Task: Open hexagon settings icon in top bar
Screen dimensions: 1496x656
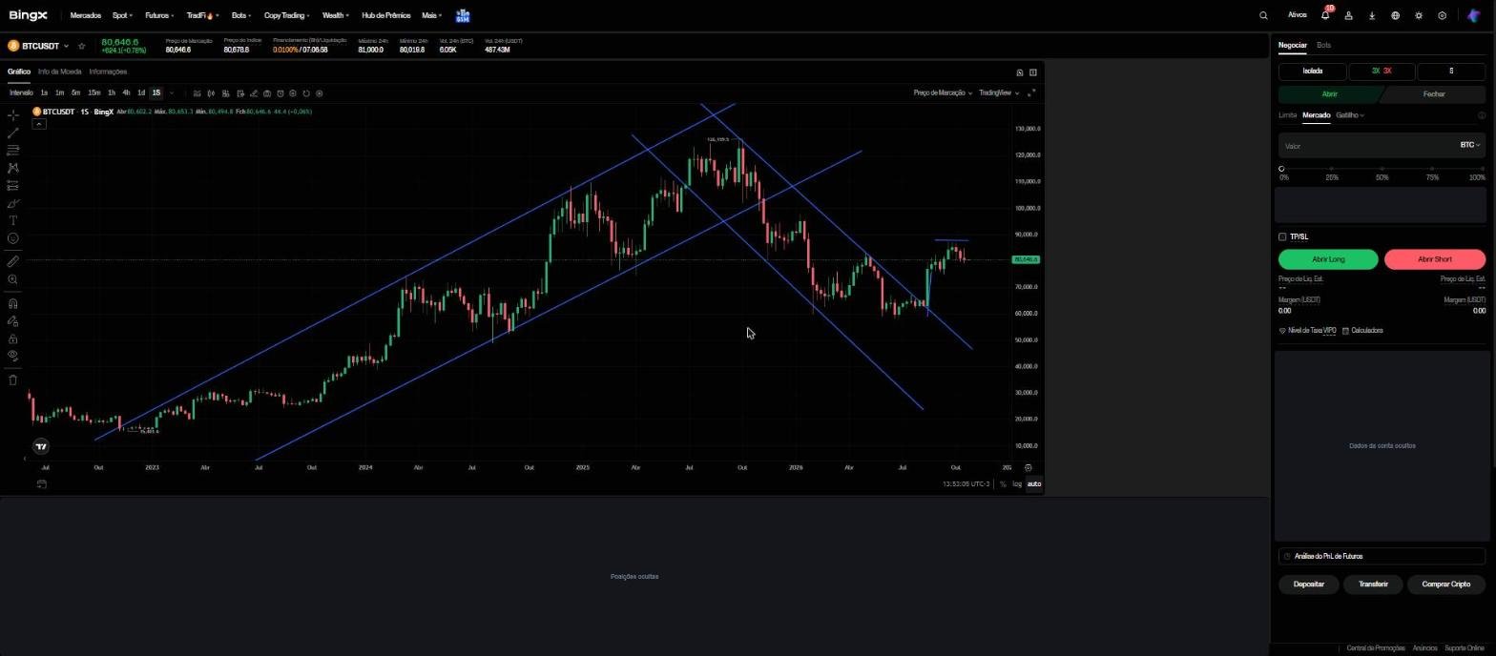Action: tap(1442, 15)
